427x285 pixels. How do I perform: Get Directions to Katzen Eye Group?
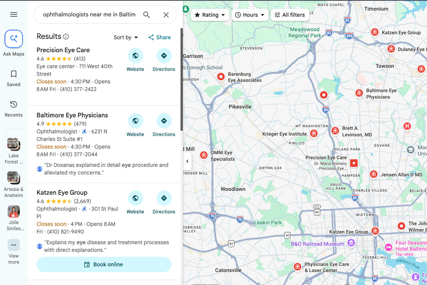(164, 198)
